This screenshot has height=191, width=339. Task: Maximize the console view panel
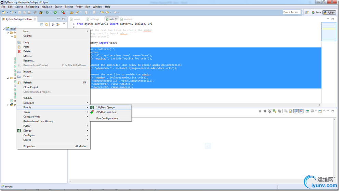coord(333,111)
